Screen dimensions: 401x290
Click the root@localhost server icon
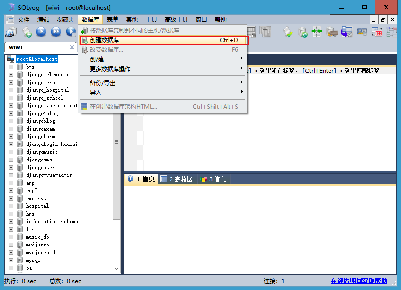[x=11, y=59]
